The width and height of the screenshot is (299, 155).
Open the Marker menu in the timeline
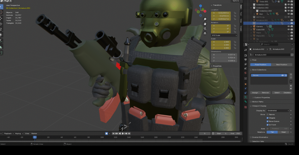point(34,134)
